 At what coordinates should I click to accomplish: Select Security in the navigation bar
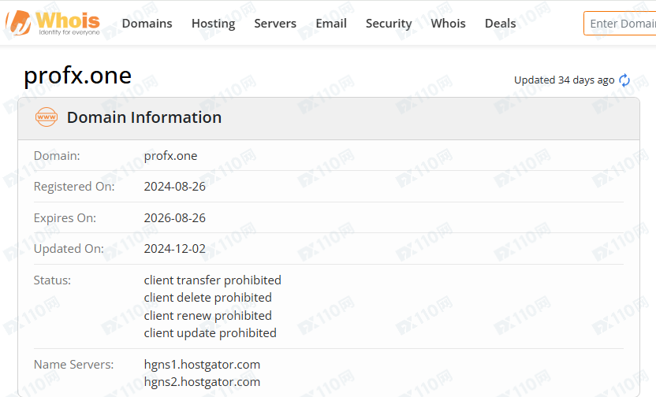point(389,24)
